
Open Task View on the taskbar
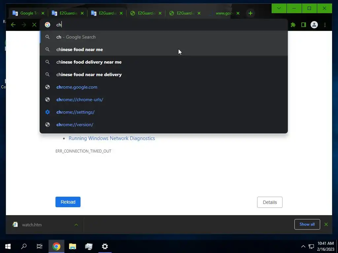40,246
